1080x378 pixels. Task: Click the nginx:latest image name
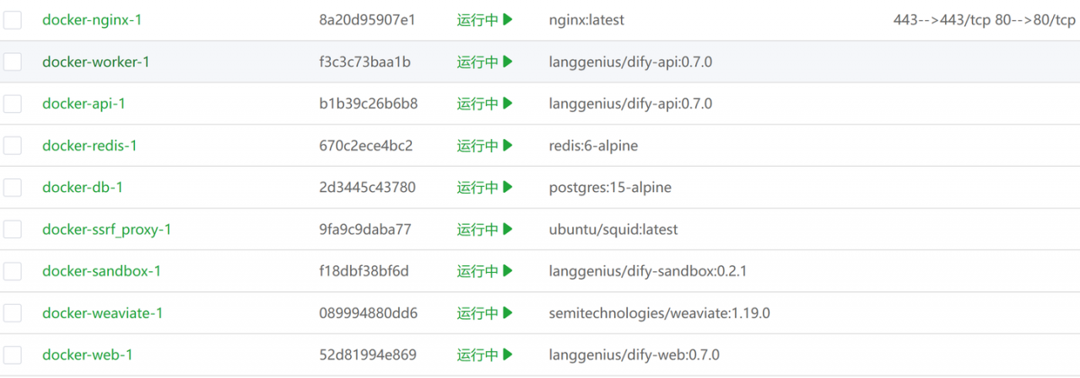tap(586, 19)
